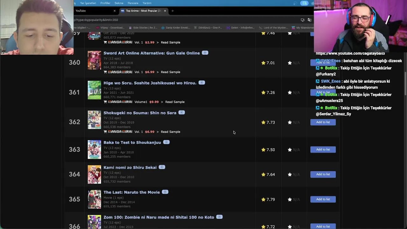
Task: Open trailer icon beside Kami nomi zo Shiru Sekai
Action: [162, 167]
